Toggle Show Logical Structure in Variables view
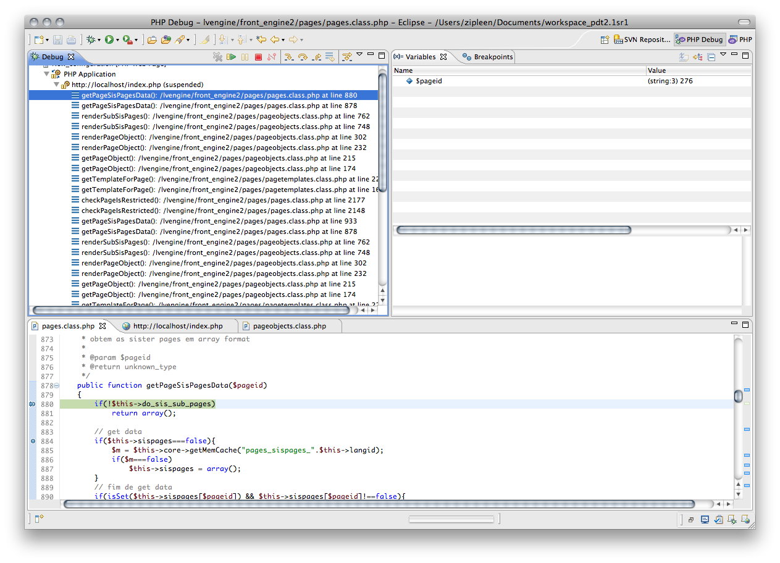 [x=698, y=57]
